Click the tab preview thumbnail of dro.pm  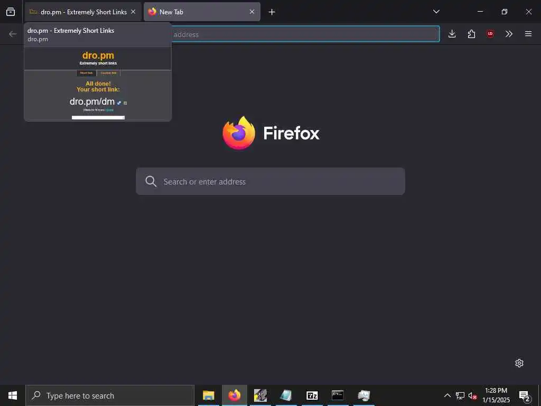(x=98, y=84)
